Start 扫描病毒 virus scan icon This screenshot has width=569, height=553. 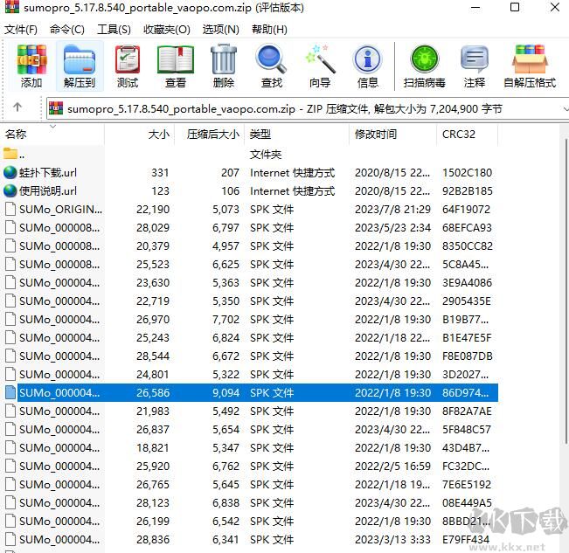(x=425, y=66)
